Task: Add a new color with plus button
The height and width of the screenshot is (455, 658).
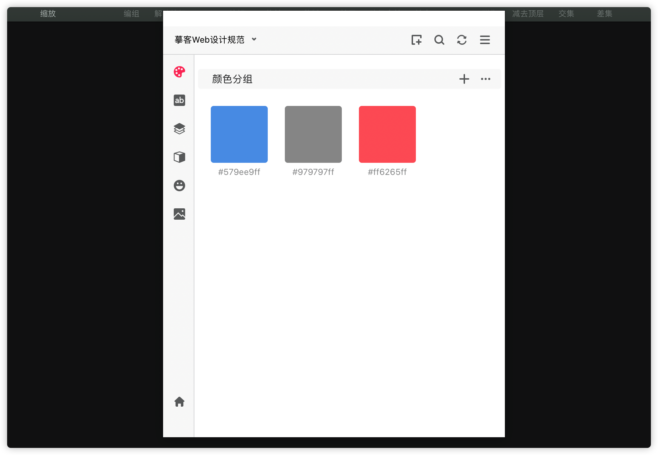Action: 464,79
